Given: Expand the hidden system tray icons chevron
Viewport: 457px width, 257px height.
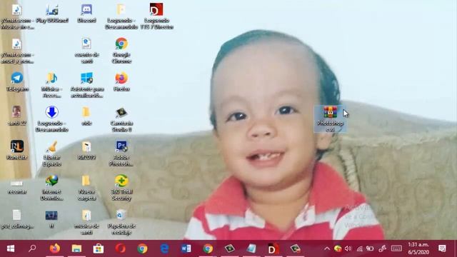Looking at the screenshot, I should coord(327,248).
